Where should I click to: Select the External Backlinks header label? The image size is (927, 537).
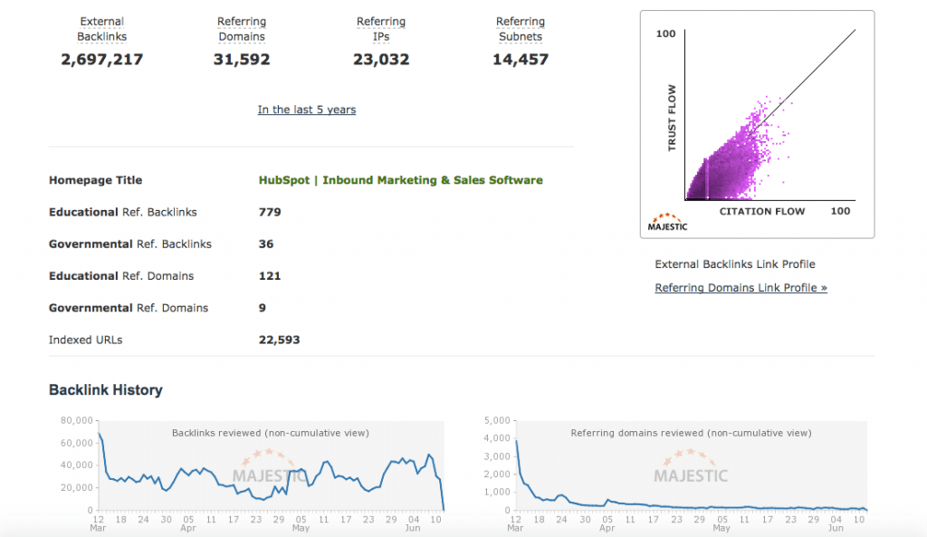click(x=102, y=29)
